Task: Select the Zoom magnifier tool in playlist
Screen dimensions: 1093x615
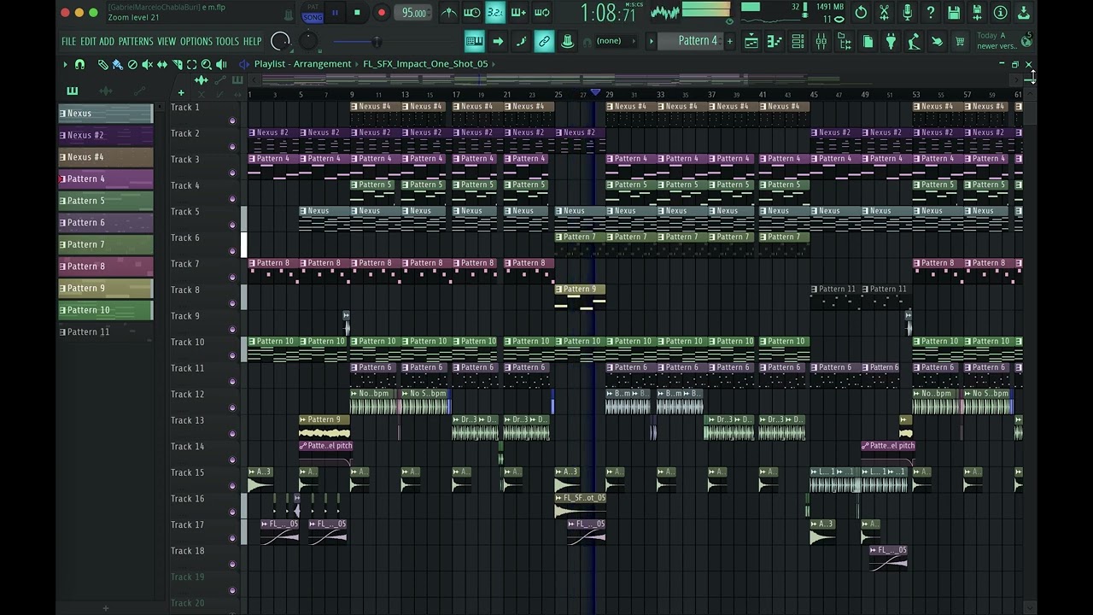Action: 207,64
